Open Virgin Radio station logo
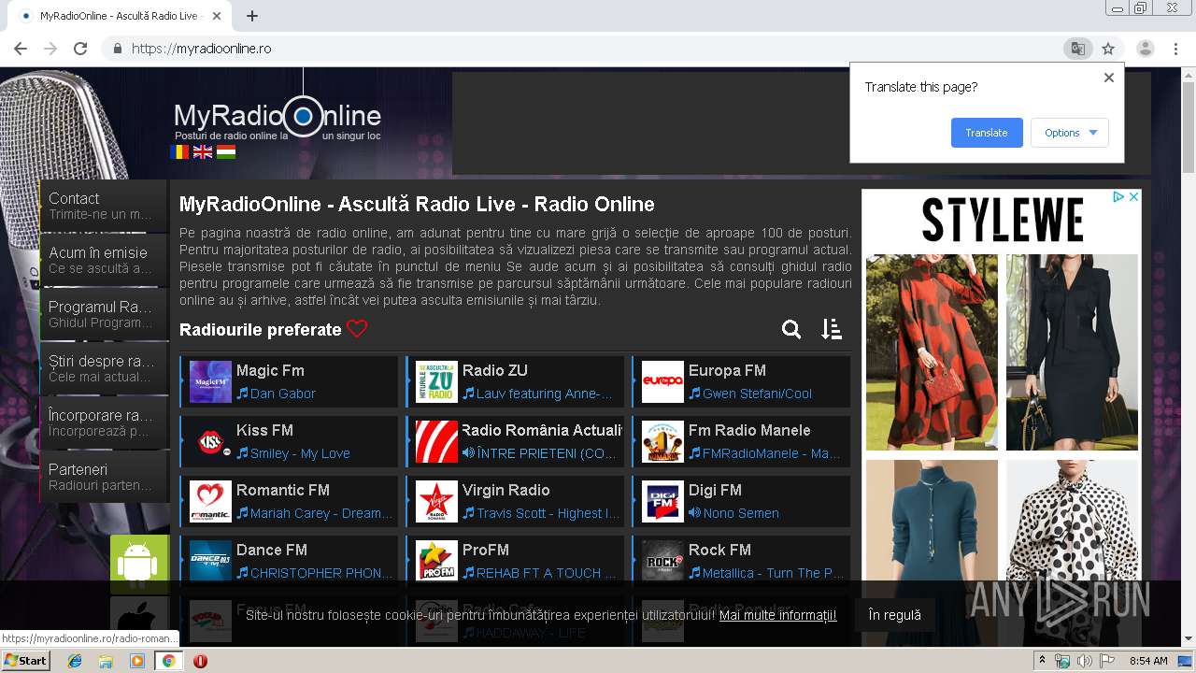 pos(436,501)
